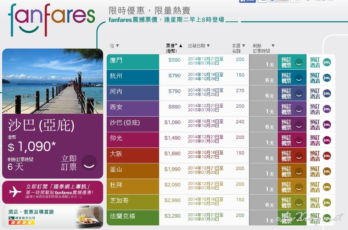
Task: Click the $2,090 fare price
Action: tap(173, 185)
